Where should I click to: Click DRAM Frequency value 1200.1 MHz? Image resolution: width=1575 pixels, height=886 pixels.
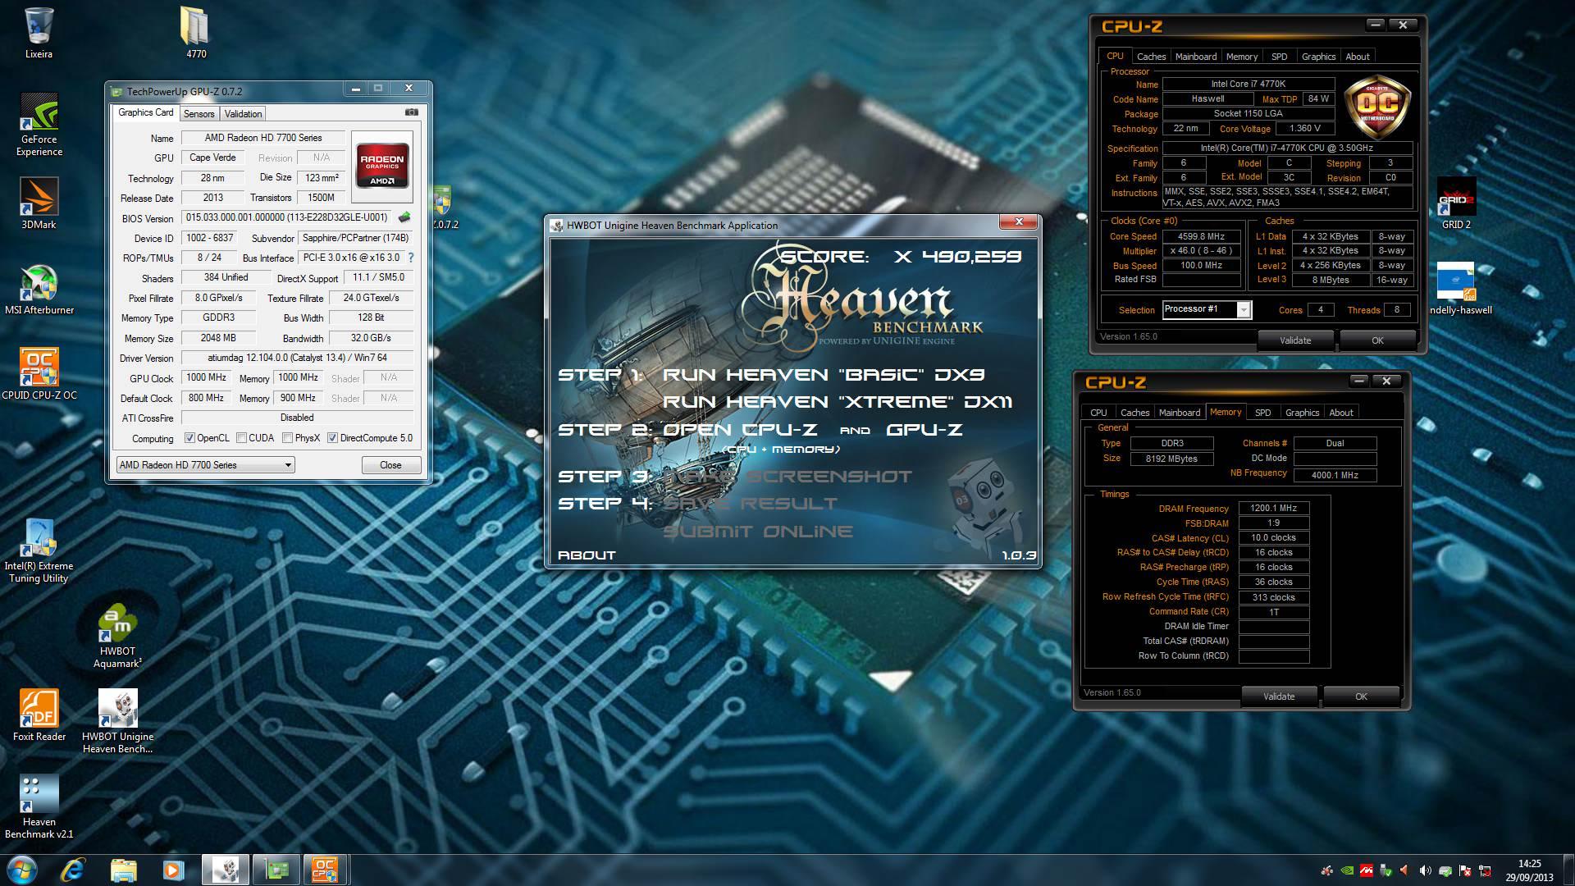click(1273, 509)
